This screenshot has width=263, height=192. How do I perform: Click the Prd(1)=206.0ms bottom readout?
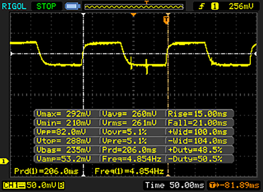pos(46,171)
